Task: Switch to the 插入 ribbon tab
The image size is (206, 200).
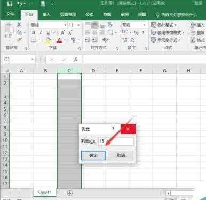Action: pyautogui.click(x=46, y=15)
